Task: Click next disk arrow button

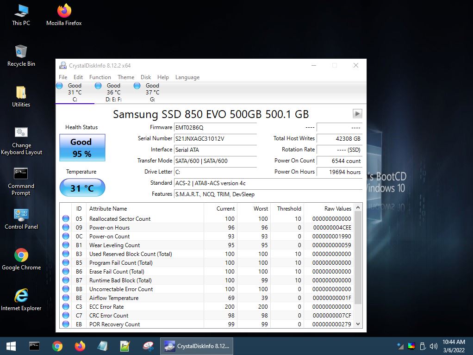Action: [357, 114]
